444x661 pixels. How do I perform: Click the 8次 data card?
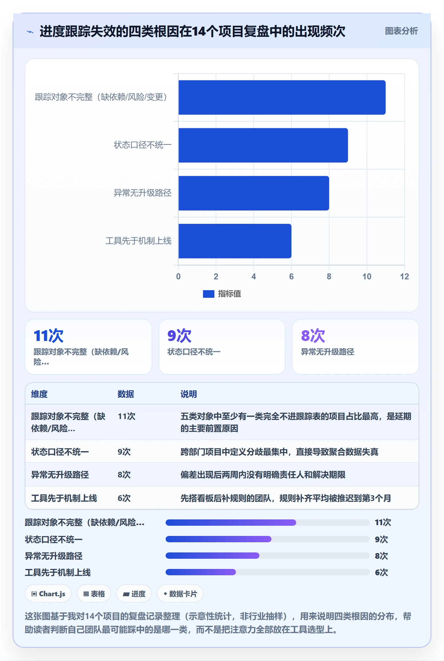coord(356,347)
